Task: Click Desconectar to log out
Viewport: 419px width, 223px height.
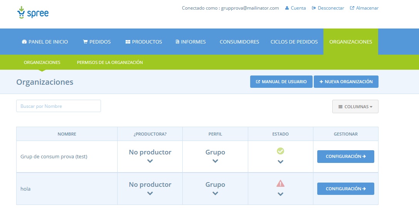Action: (x=328, y=8)
